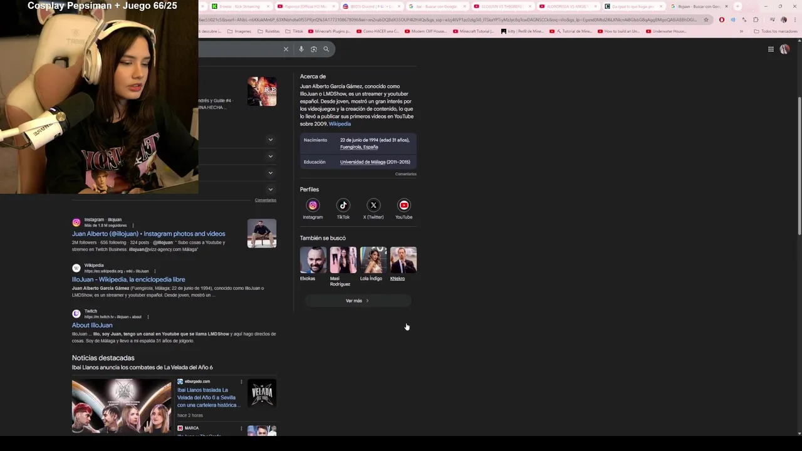Open the Masi Rodríguez suggested person thumbnail
This screenshot has width=802, height=451.
point(343,260)
